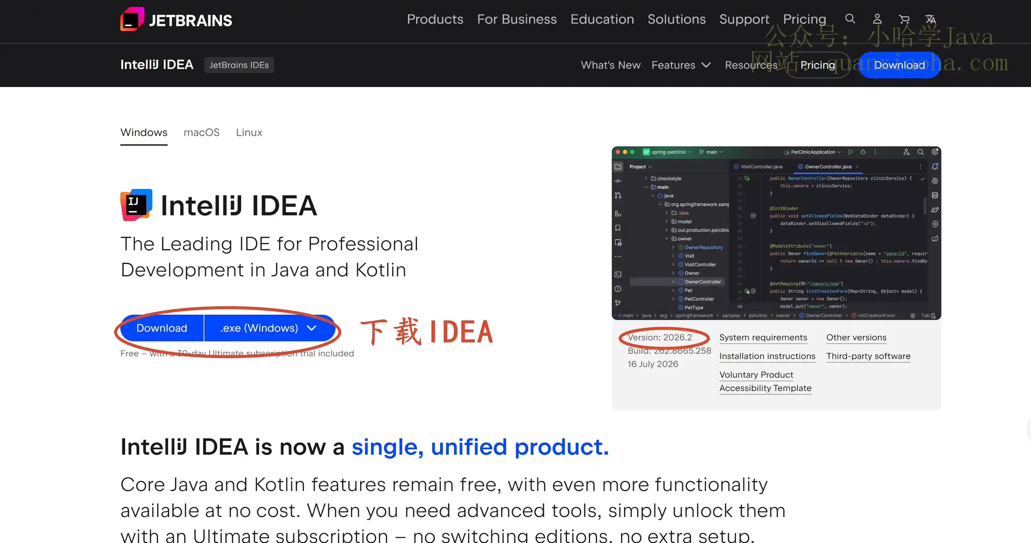Select the Windows tab

click(x=144, y=133)
